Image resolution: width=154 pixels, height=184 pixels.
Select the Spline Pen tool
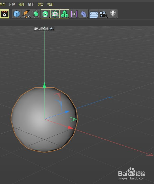click(x=26, y=14)
